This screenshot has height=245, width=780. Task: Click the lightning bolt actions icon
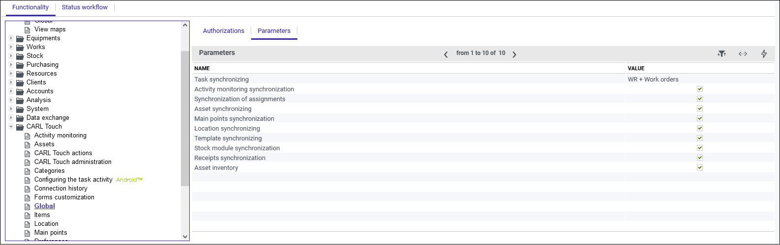click(764, 54)
